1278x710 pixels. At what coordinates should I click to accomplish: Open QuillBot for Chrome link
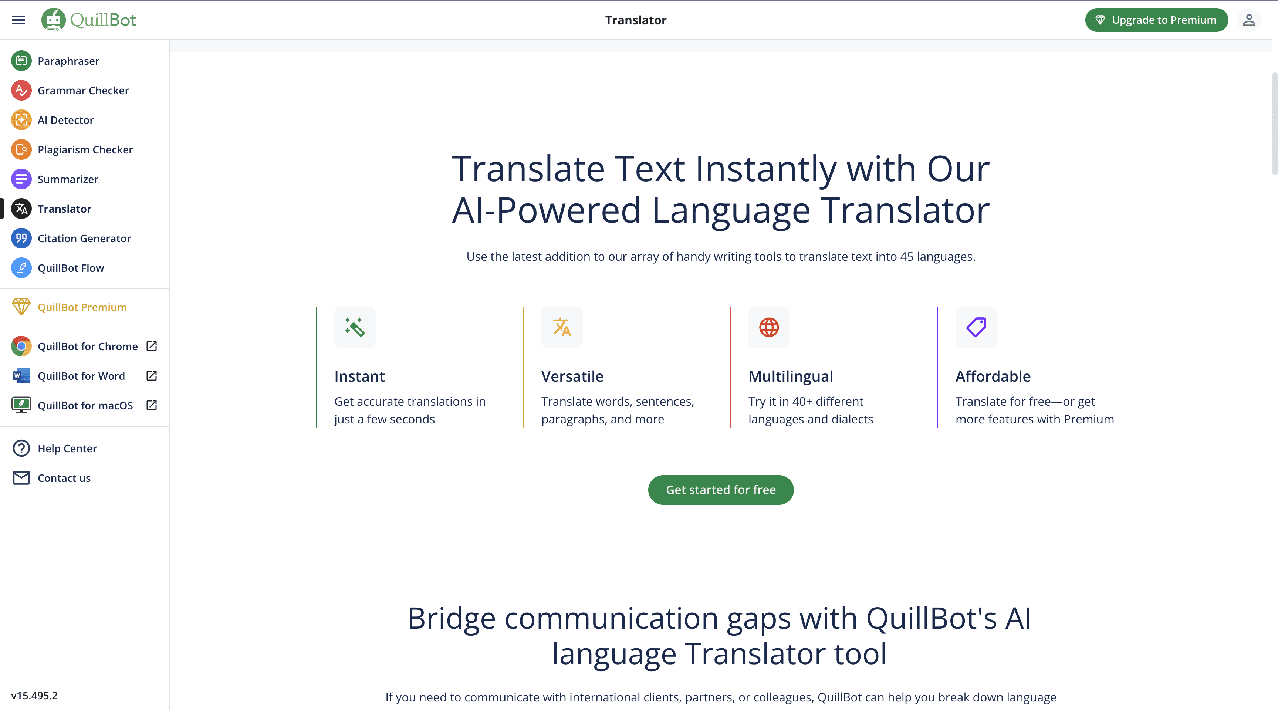coord(88,346)
